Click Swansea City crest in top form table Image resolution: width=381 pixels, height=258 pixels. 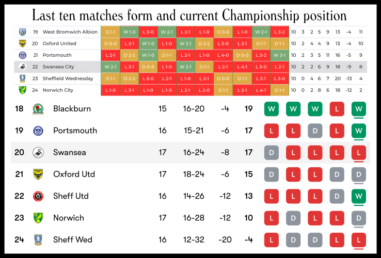tap(22, 67)
